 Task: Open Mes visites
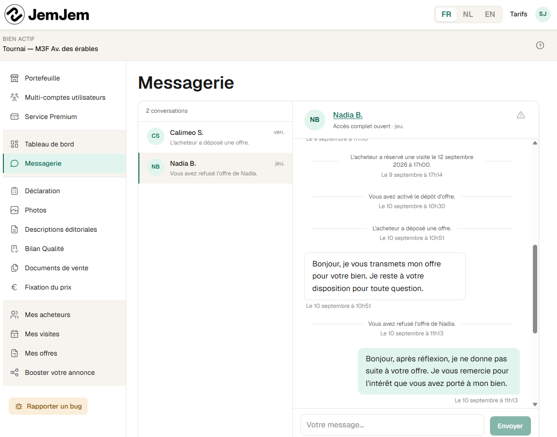tap(64, 334)
